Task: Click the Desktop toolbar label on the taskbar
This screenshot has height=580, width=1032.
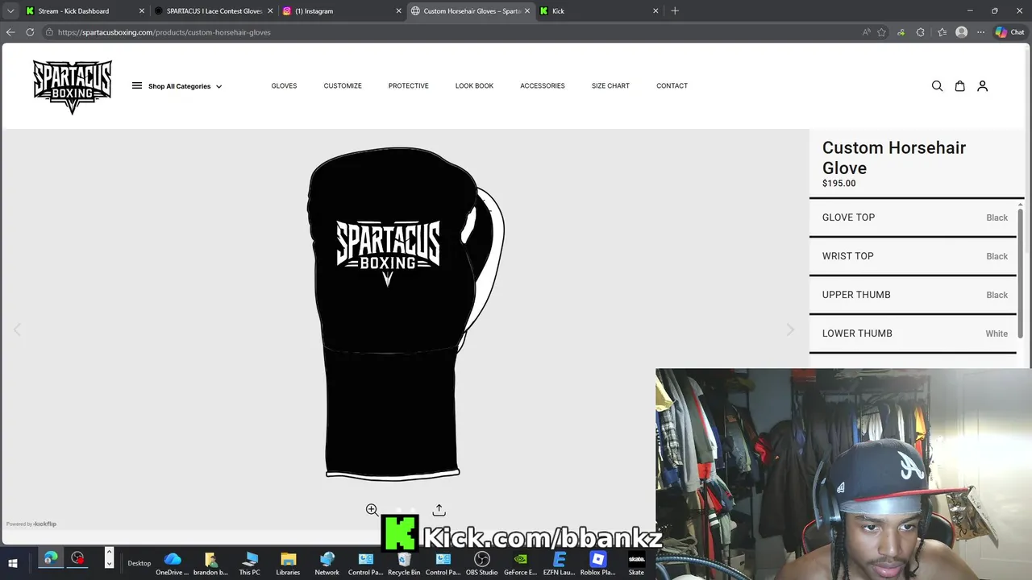Action: click(x=139, y=563)
